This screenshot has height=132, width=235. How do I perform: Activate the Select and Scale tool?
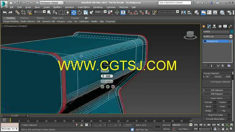[86, 13]
